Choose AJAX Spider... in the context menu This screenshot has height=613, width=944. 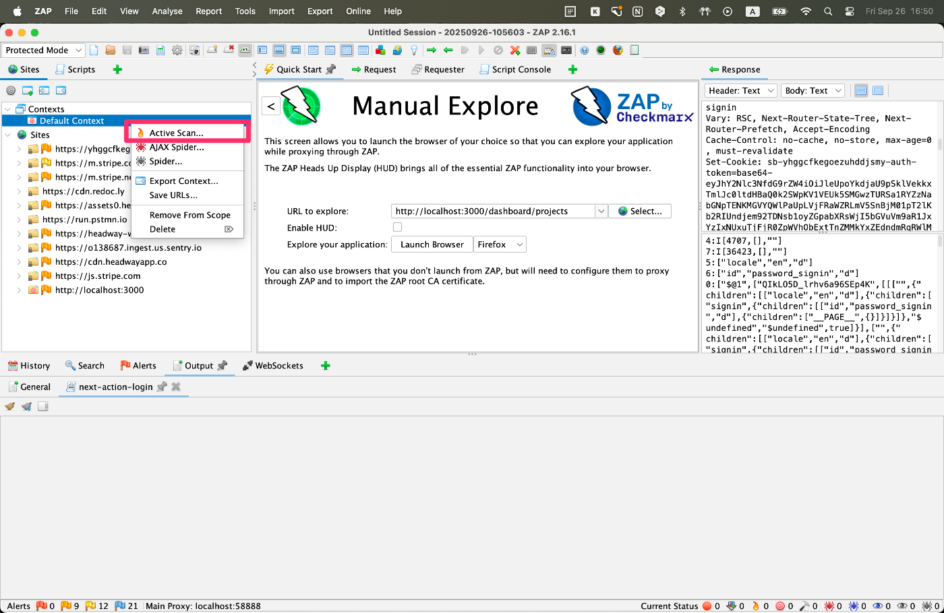pos(186,147)
